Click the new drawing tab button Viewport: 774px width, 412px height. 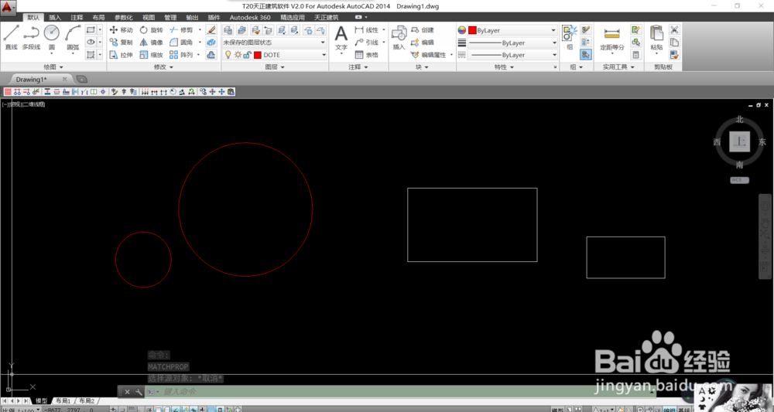82,80
